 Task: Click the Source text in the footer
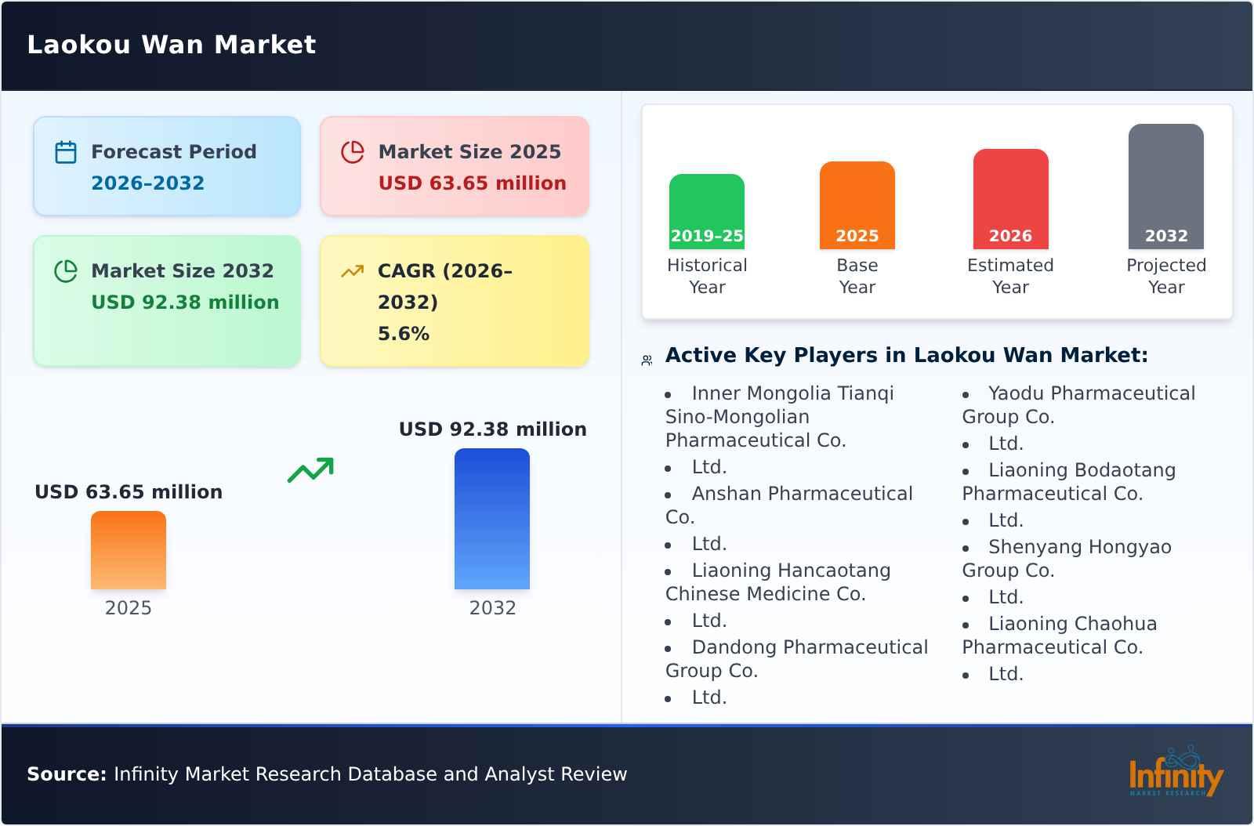(x=327, y=774)
